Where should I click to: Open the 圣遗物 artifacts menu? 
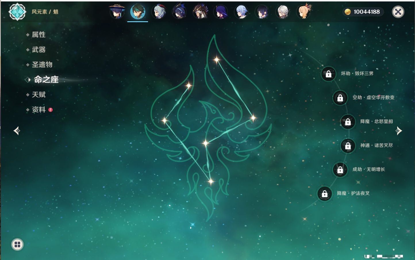(x=42, y=65)
